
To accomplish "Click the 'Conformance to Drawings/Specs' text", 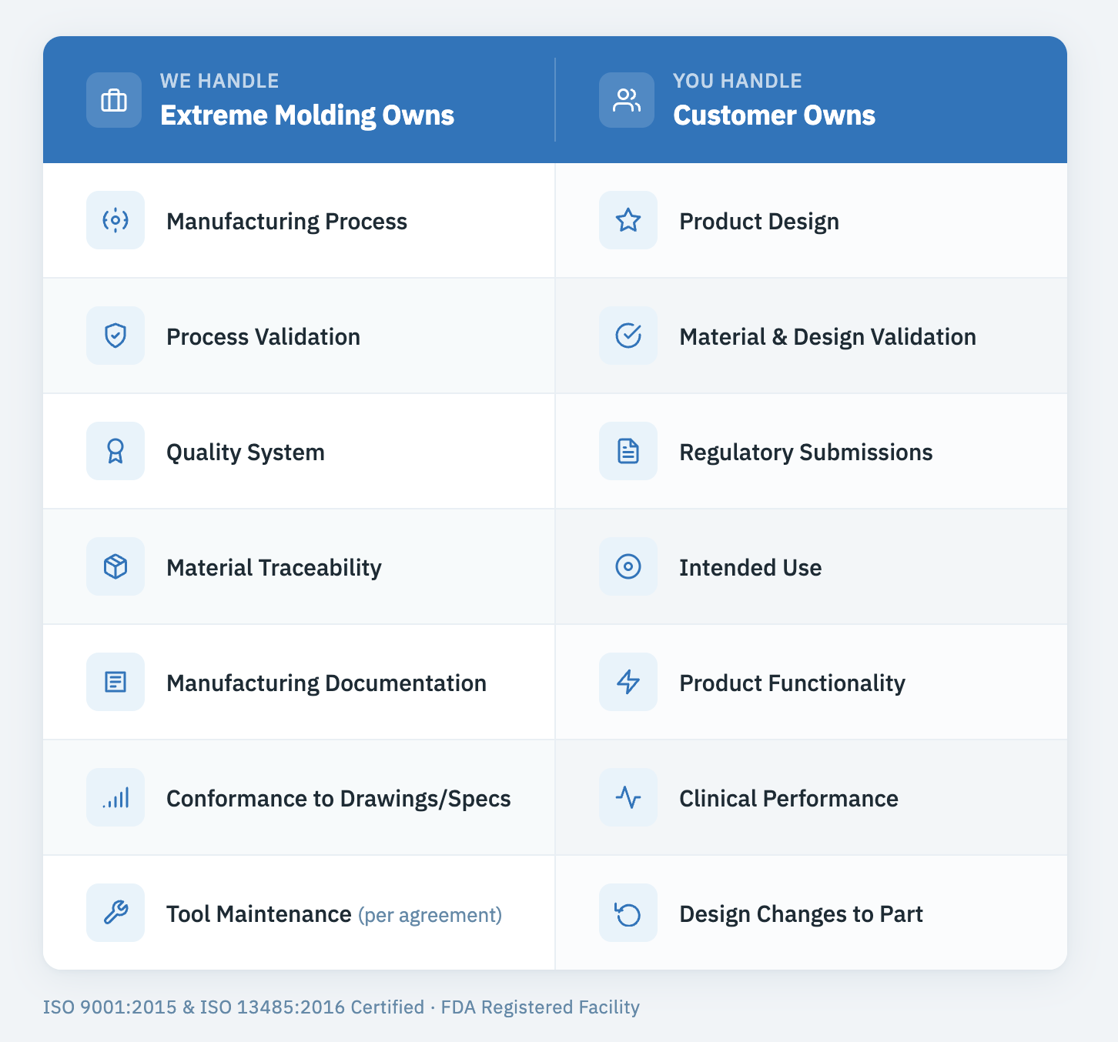I will [x=339, y=799].
